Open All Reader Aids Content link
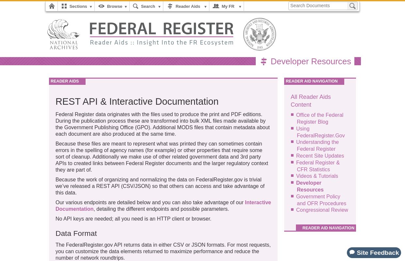The width and height of the screenshot is (405, 261). [311, 101]
